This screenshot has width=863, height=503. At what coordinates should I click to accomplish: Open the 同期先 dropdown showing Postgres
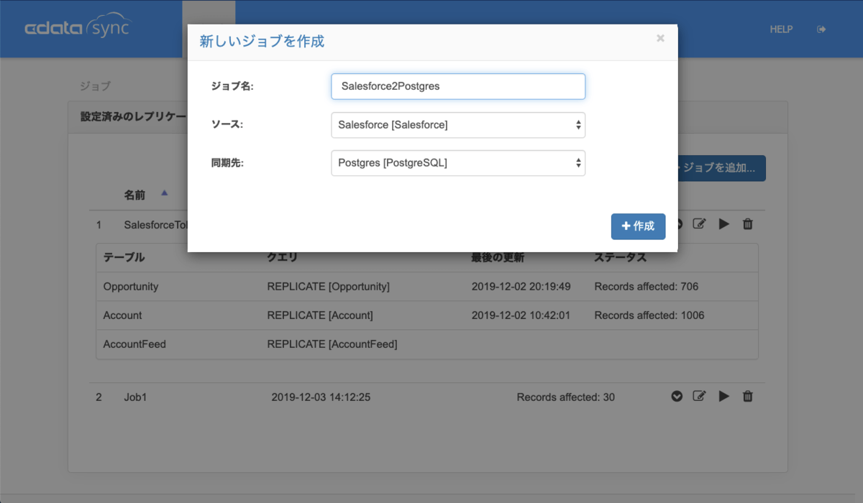458,163
